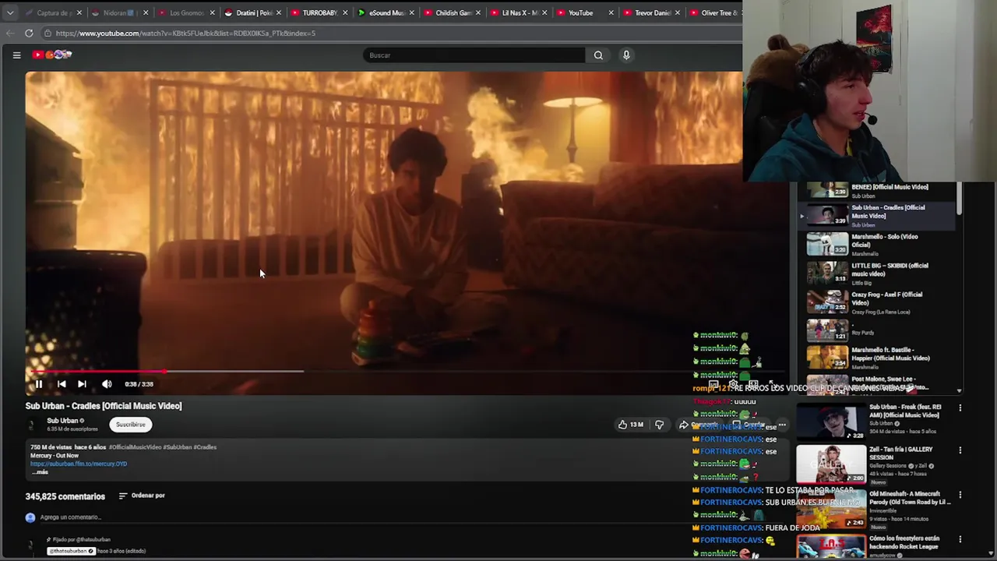Open options menu for Sub Urban - Freak
Image resolution: width=997 pixels, height=561 pixels.
tap(960, 408)
